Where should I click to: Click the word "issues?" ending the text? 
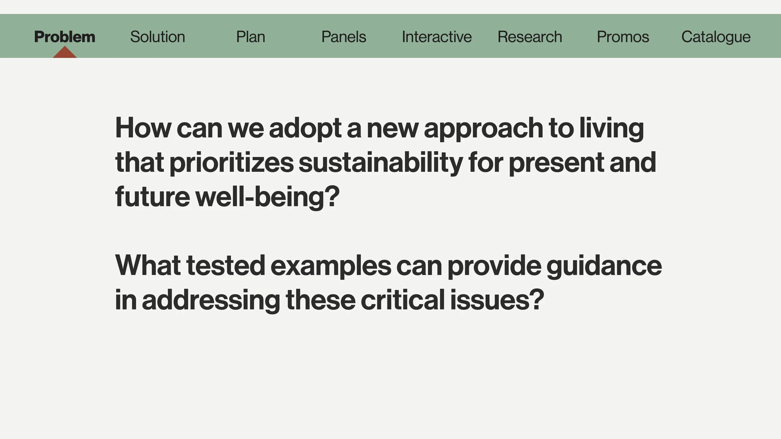point(497,300)
